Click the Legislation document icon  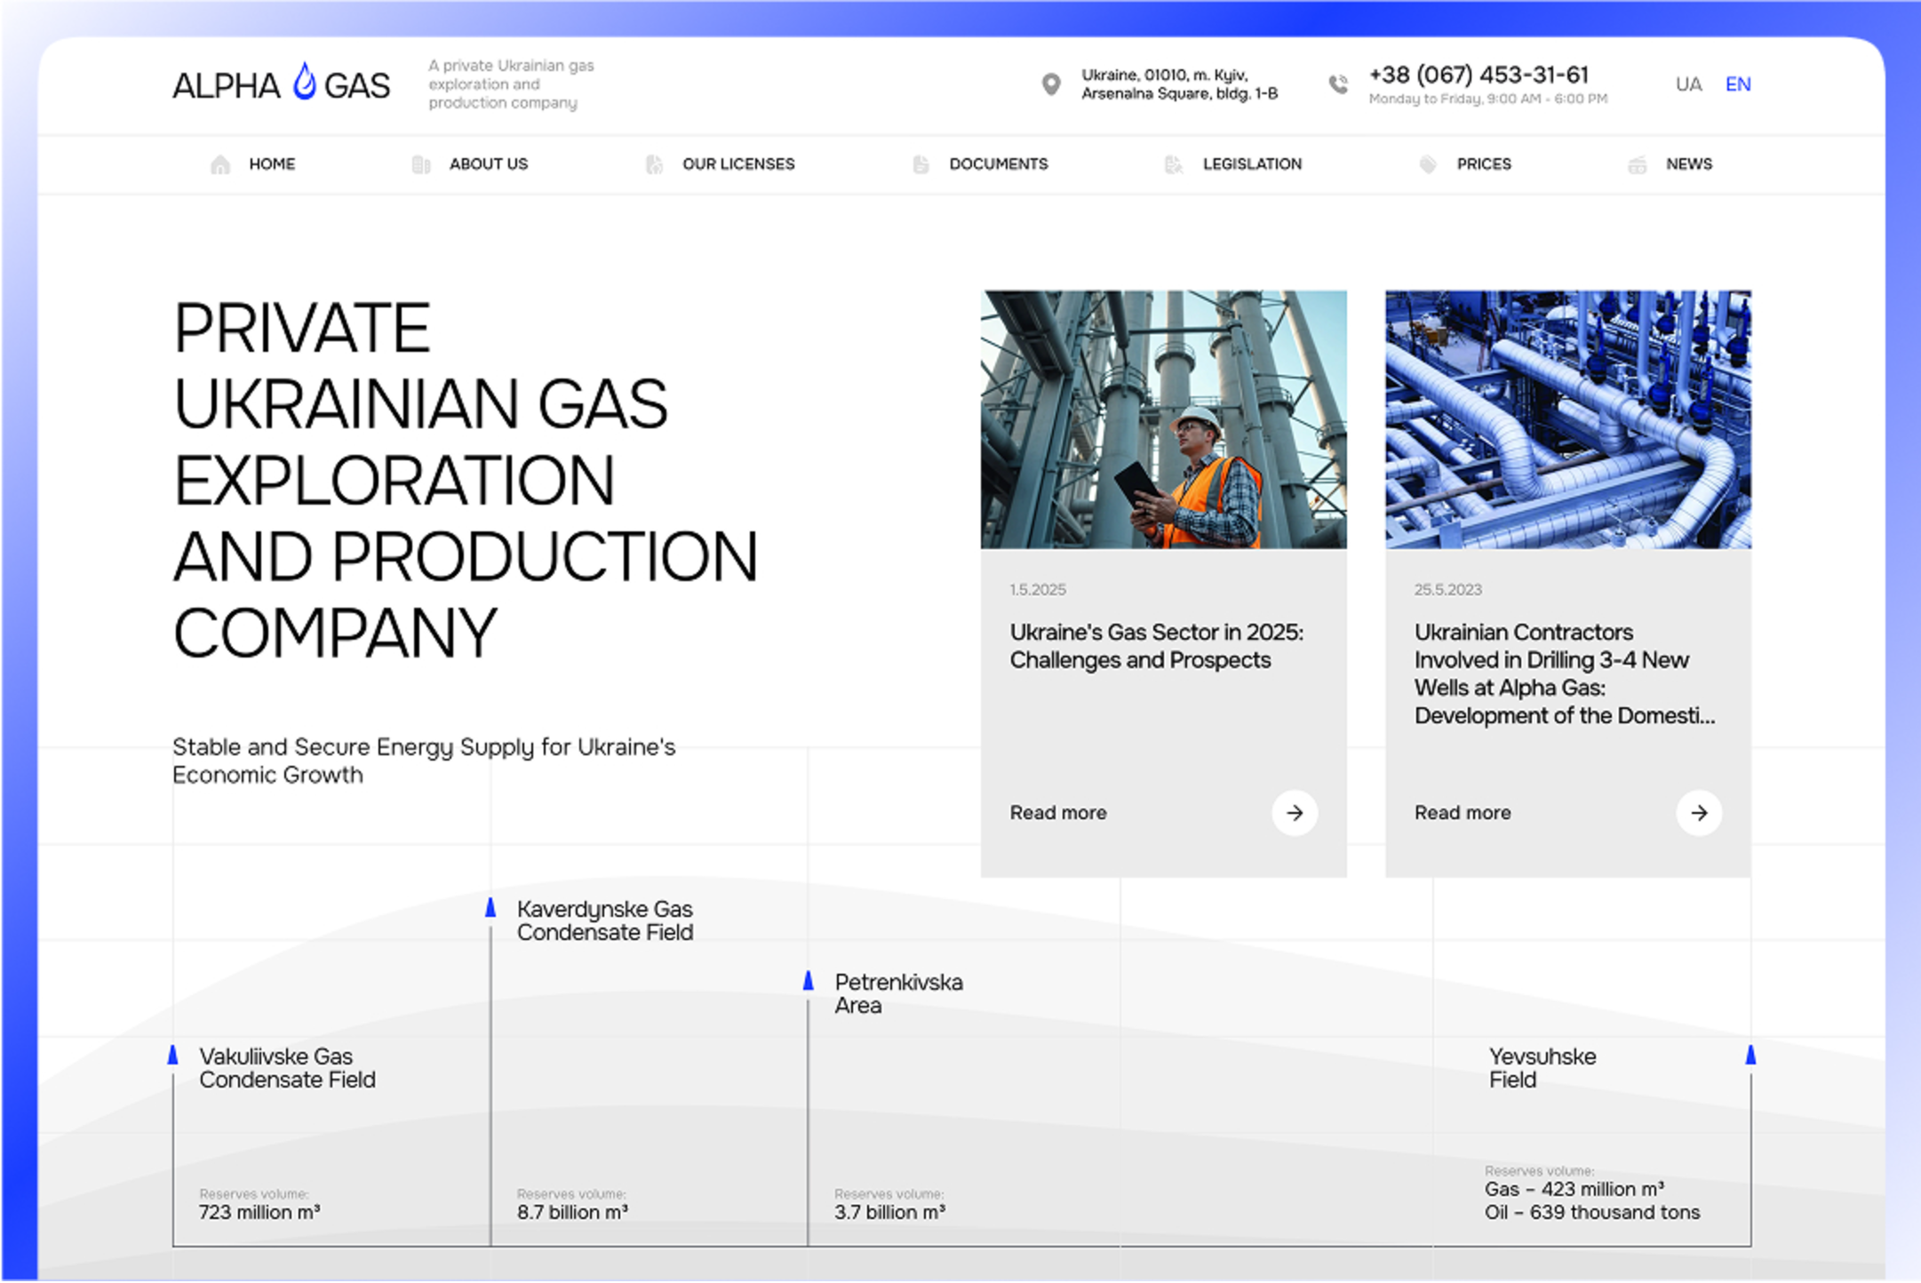pos(1172,163)
